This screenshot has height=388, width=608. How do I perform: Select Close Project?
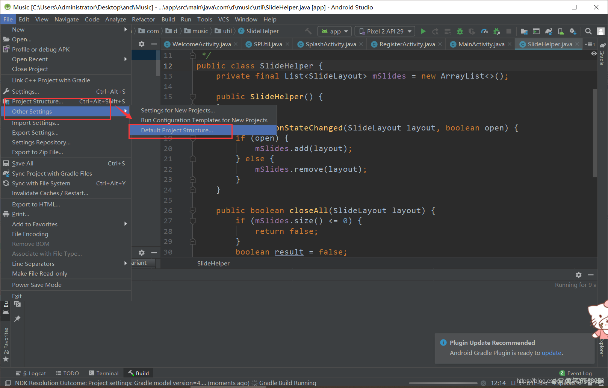(66, 69)
